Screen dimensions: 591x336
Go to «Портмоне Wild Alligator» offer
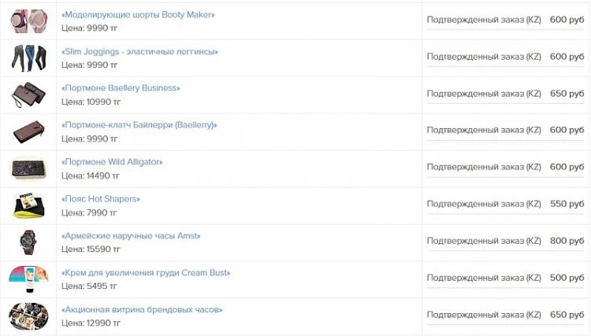tap(112, 162)
